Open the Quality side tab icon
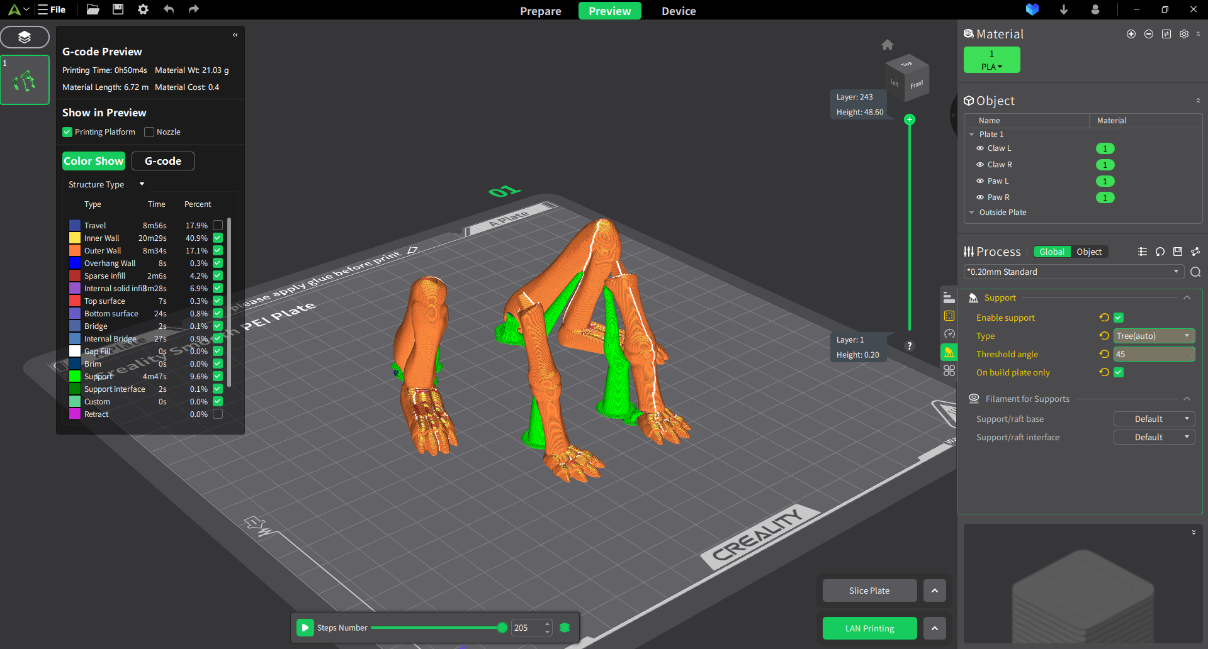This screenshot has height=649, width=1208. click(x=949, y=298)
